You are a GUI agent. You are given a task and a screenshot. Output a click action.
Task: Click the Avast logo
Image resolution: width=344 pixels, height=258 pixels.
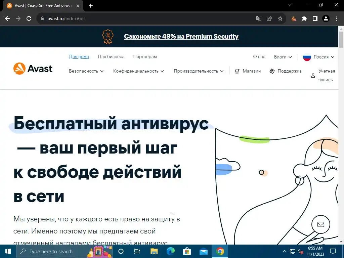tap(33, 69)
